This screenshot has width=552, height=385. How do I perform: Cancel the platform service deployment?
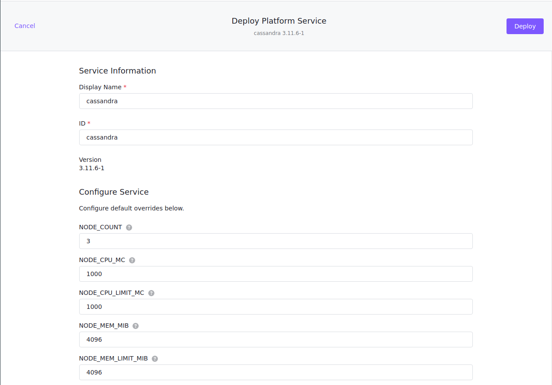point(25,26)
